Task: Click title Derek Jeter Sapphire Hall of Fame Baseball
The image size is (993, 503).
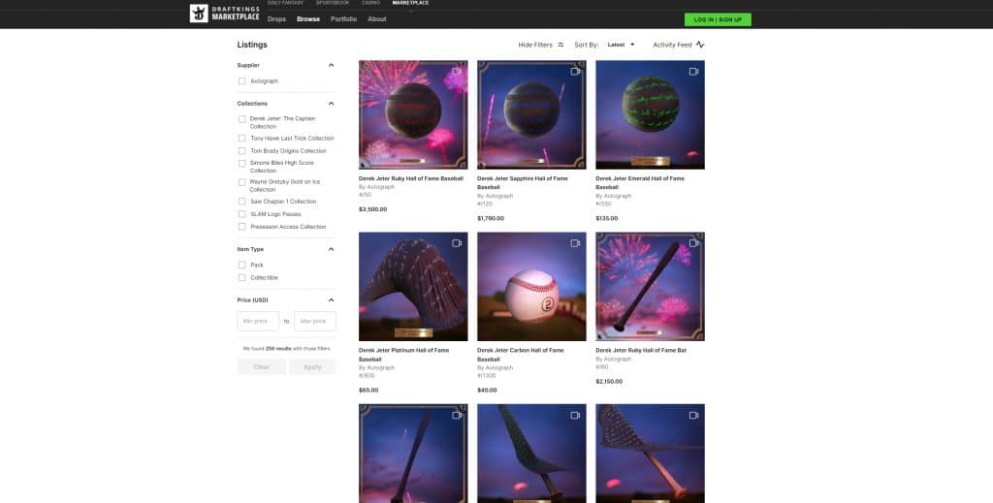Action: click(523, 183)
